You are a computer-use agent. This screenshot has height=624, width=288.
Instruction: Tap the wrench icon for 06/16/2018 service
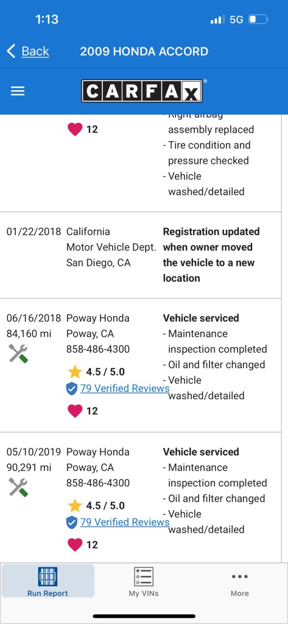point(18,354)
